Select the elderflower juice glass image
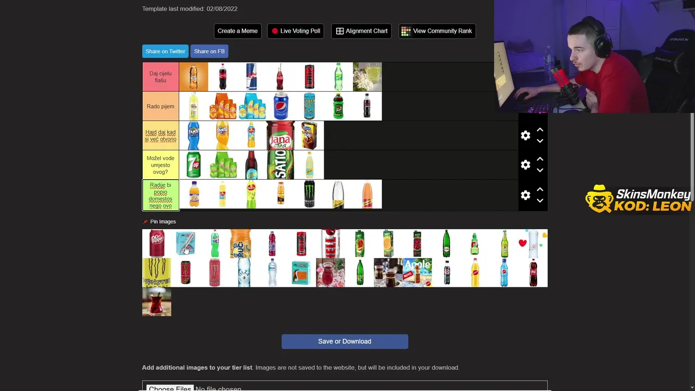The width and height of the screenshot is (695, 391). click(367, 77)
